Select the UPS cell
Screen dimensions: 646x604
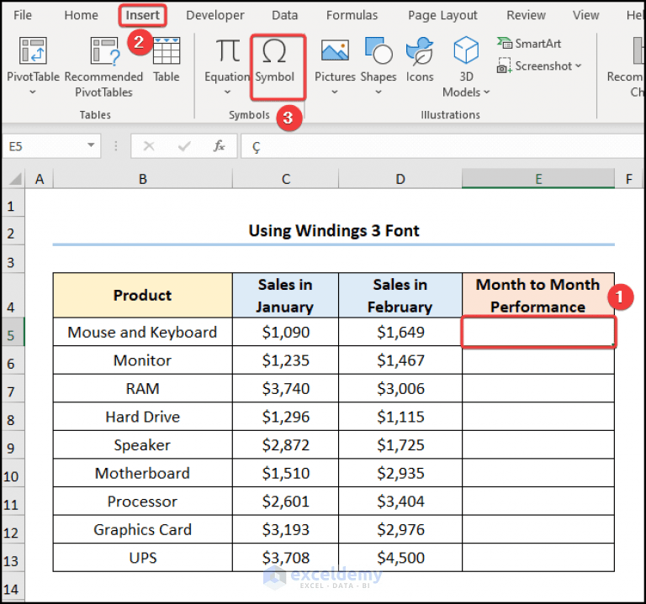(x=142, y=558)
